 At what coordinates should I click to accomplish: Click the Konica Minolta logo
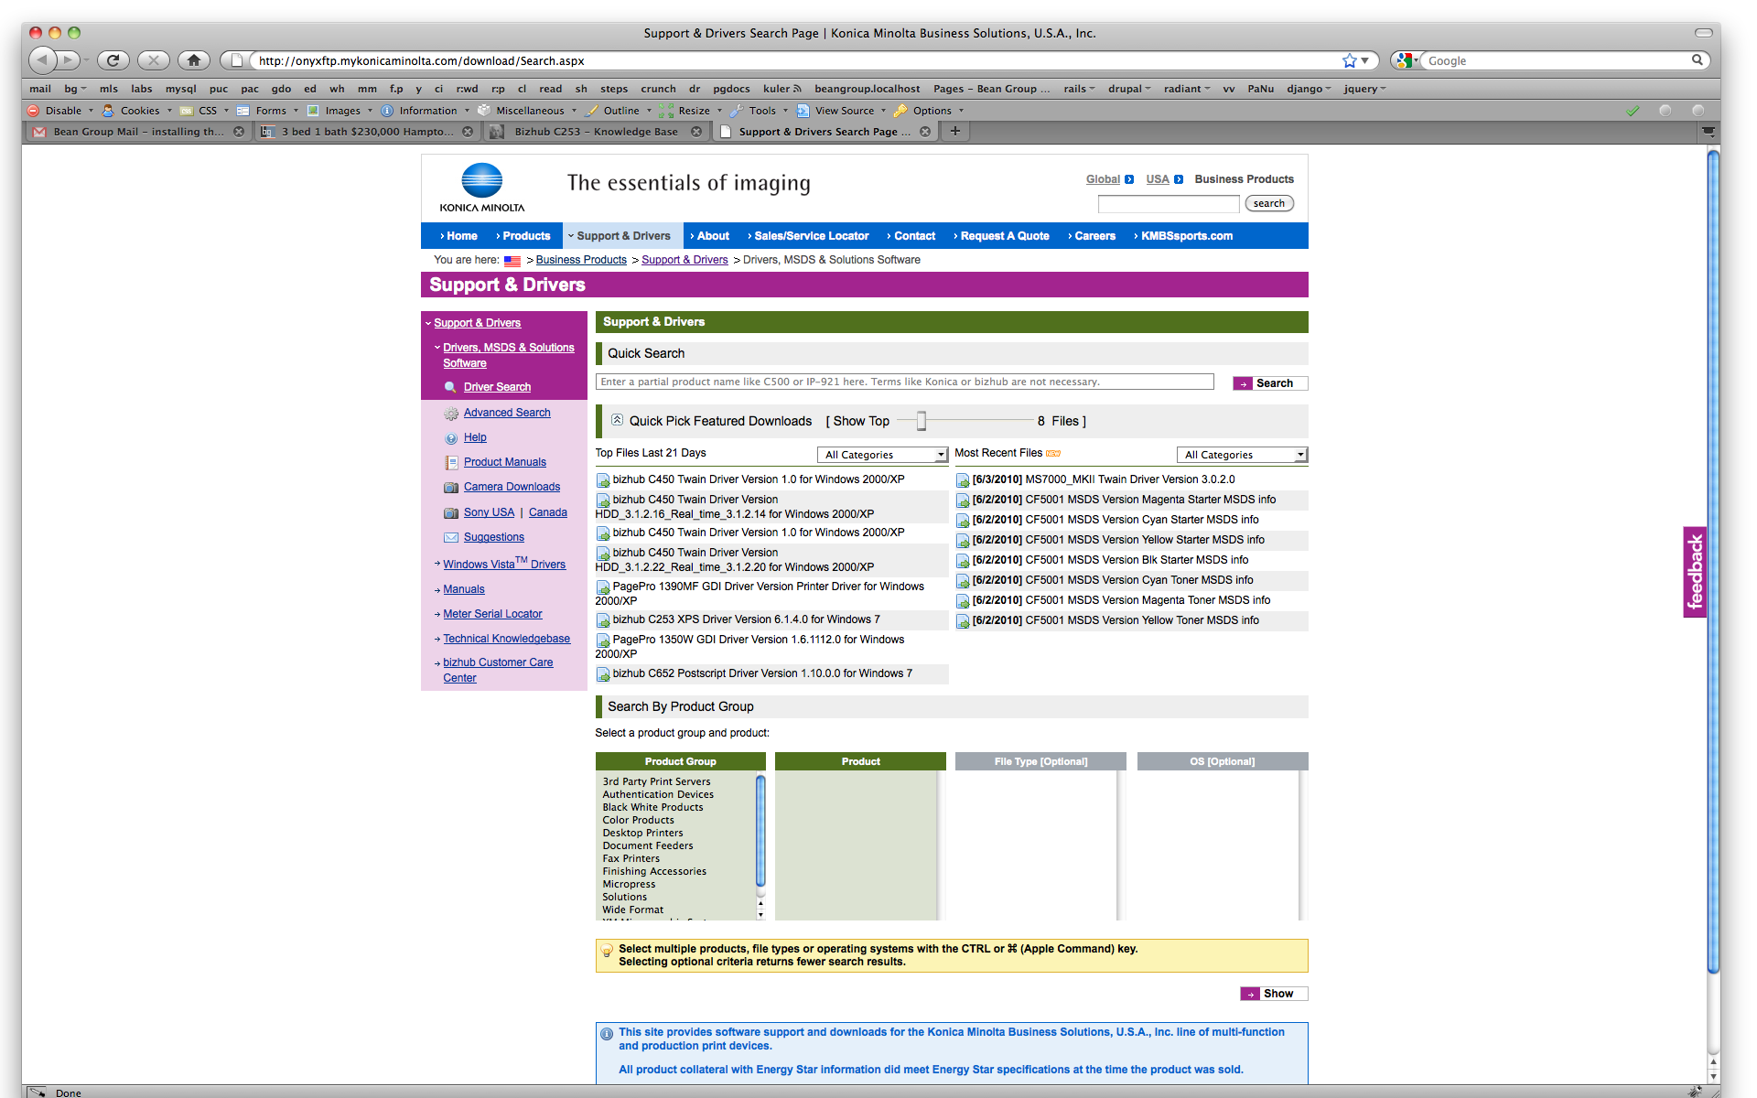(x=482, y=188)
